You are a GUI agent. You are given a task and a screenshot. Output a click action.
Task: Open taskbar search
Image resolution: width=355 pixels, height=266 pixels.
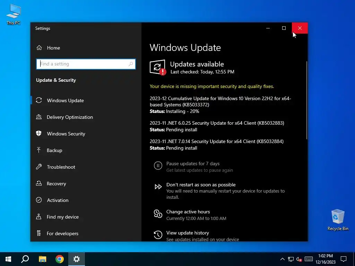tap(25, 259)
